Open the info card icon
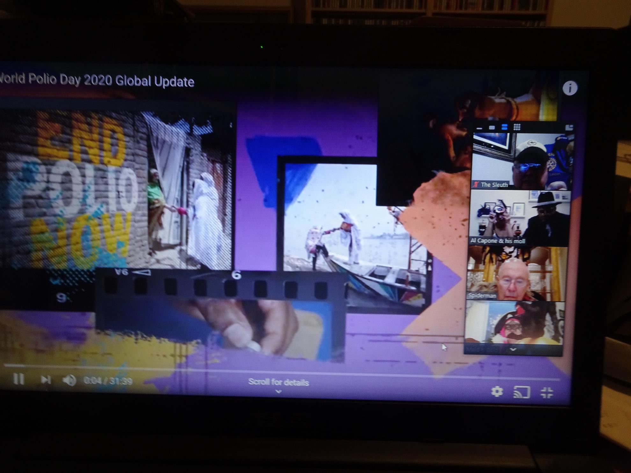The image size is (631, 473). 570,88
